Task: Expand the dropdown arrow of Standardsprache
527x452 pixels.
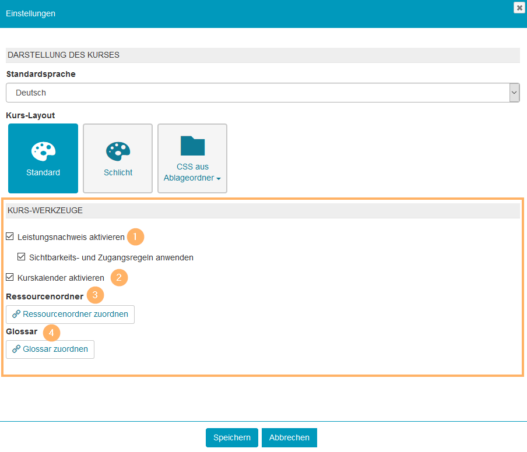Action: coord(514,93)
